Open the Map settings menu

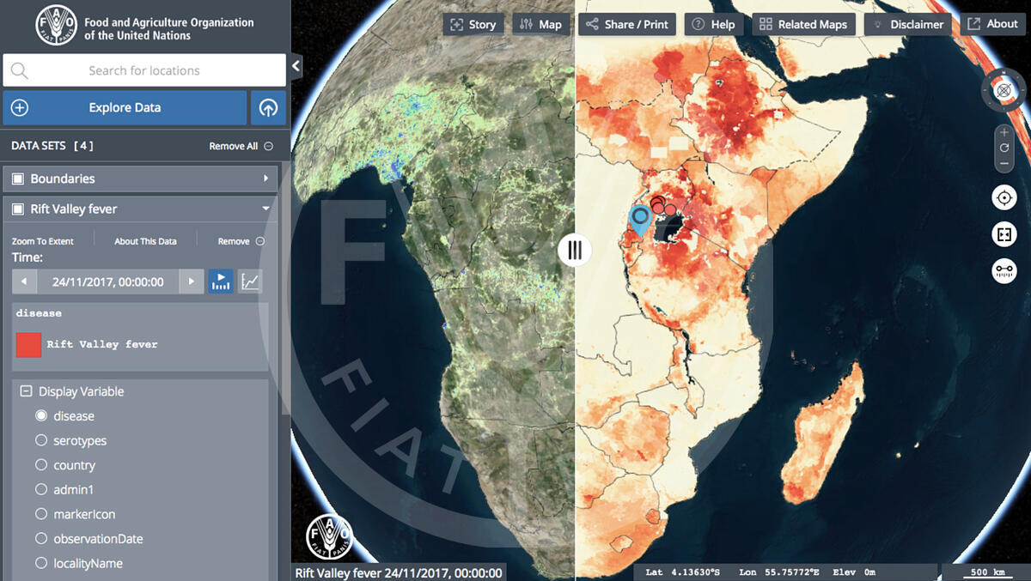pos(540,24)
